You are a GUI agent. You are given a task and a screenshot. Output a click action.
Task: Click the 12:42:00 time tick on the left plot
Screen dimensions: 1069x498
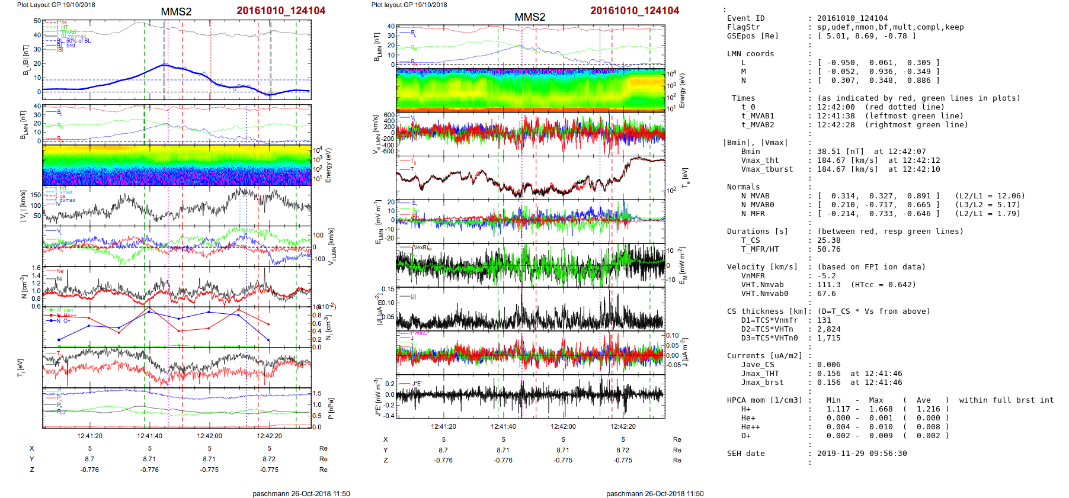(x=209, y=436)
